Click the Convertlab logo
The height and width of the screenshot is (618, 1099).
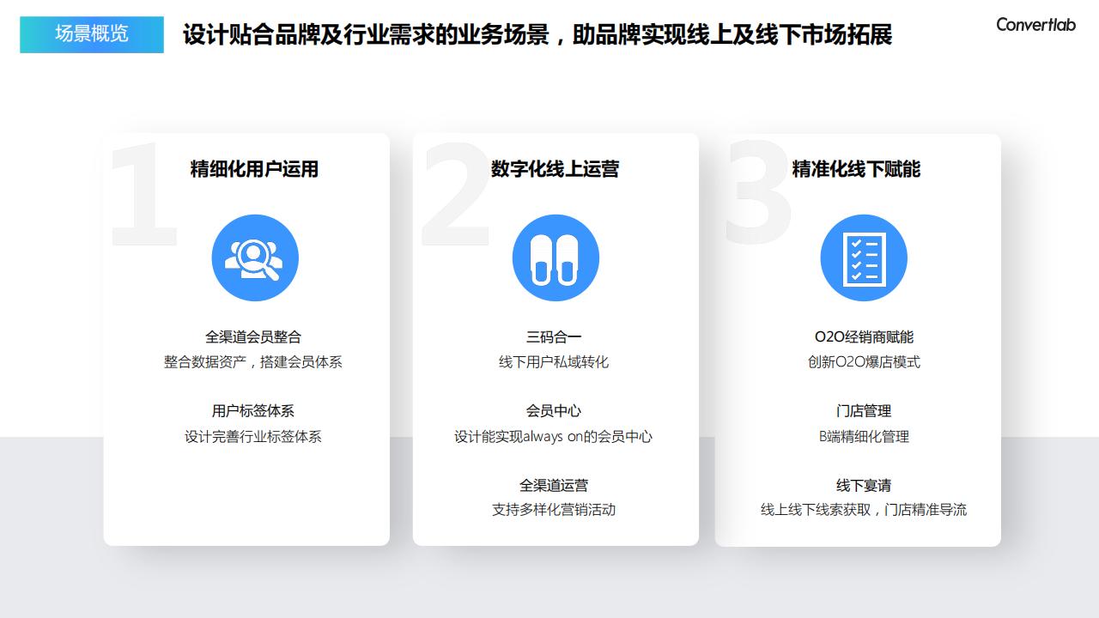tap(1035, 24)
